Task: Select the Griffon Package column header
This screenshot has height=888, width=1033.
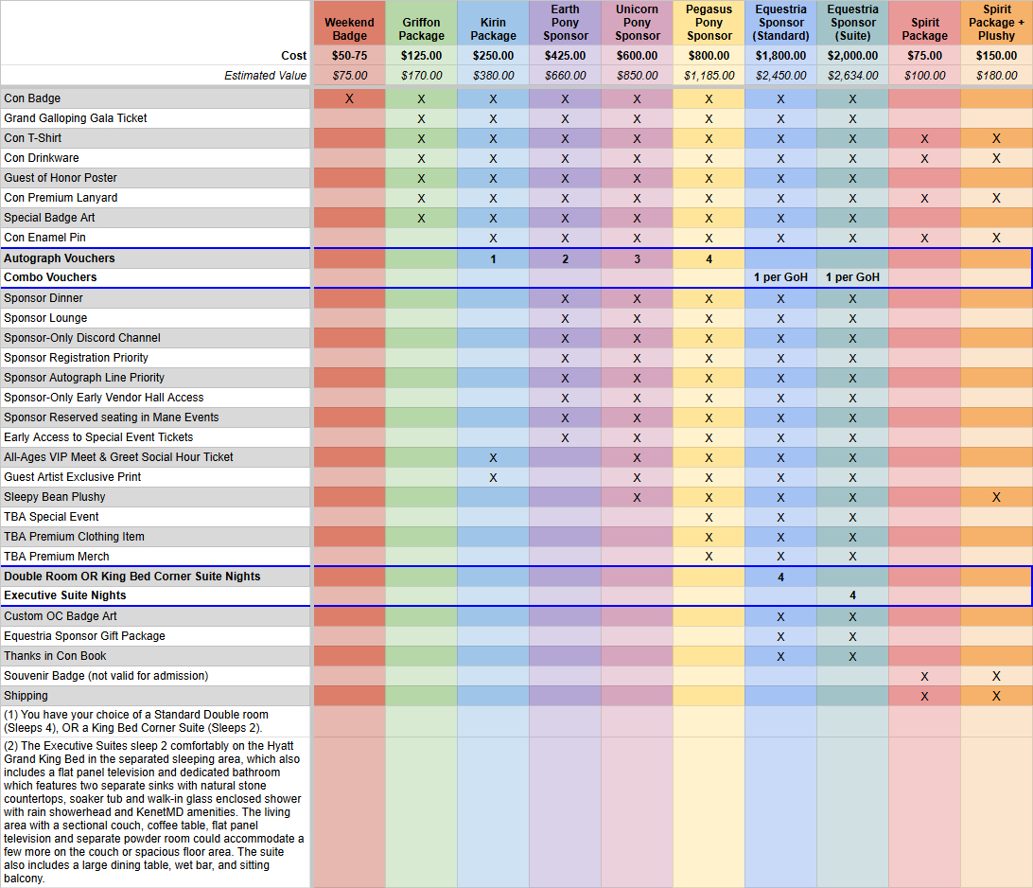Action: coord(421,28)
